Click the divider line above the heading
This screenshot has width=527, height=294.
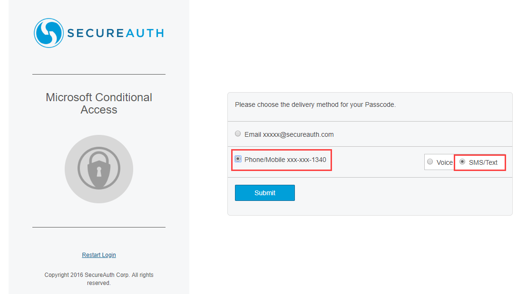[99, 75]
